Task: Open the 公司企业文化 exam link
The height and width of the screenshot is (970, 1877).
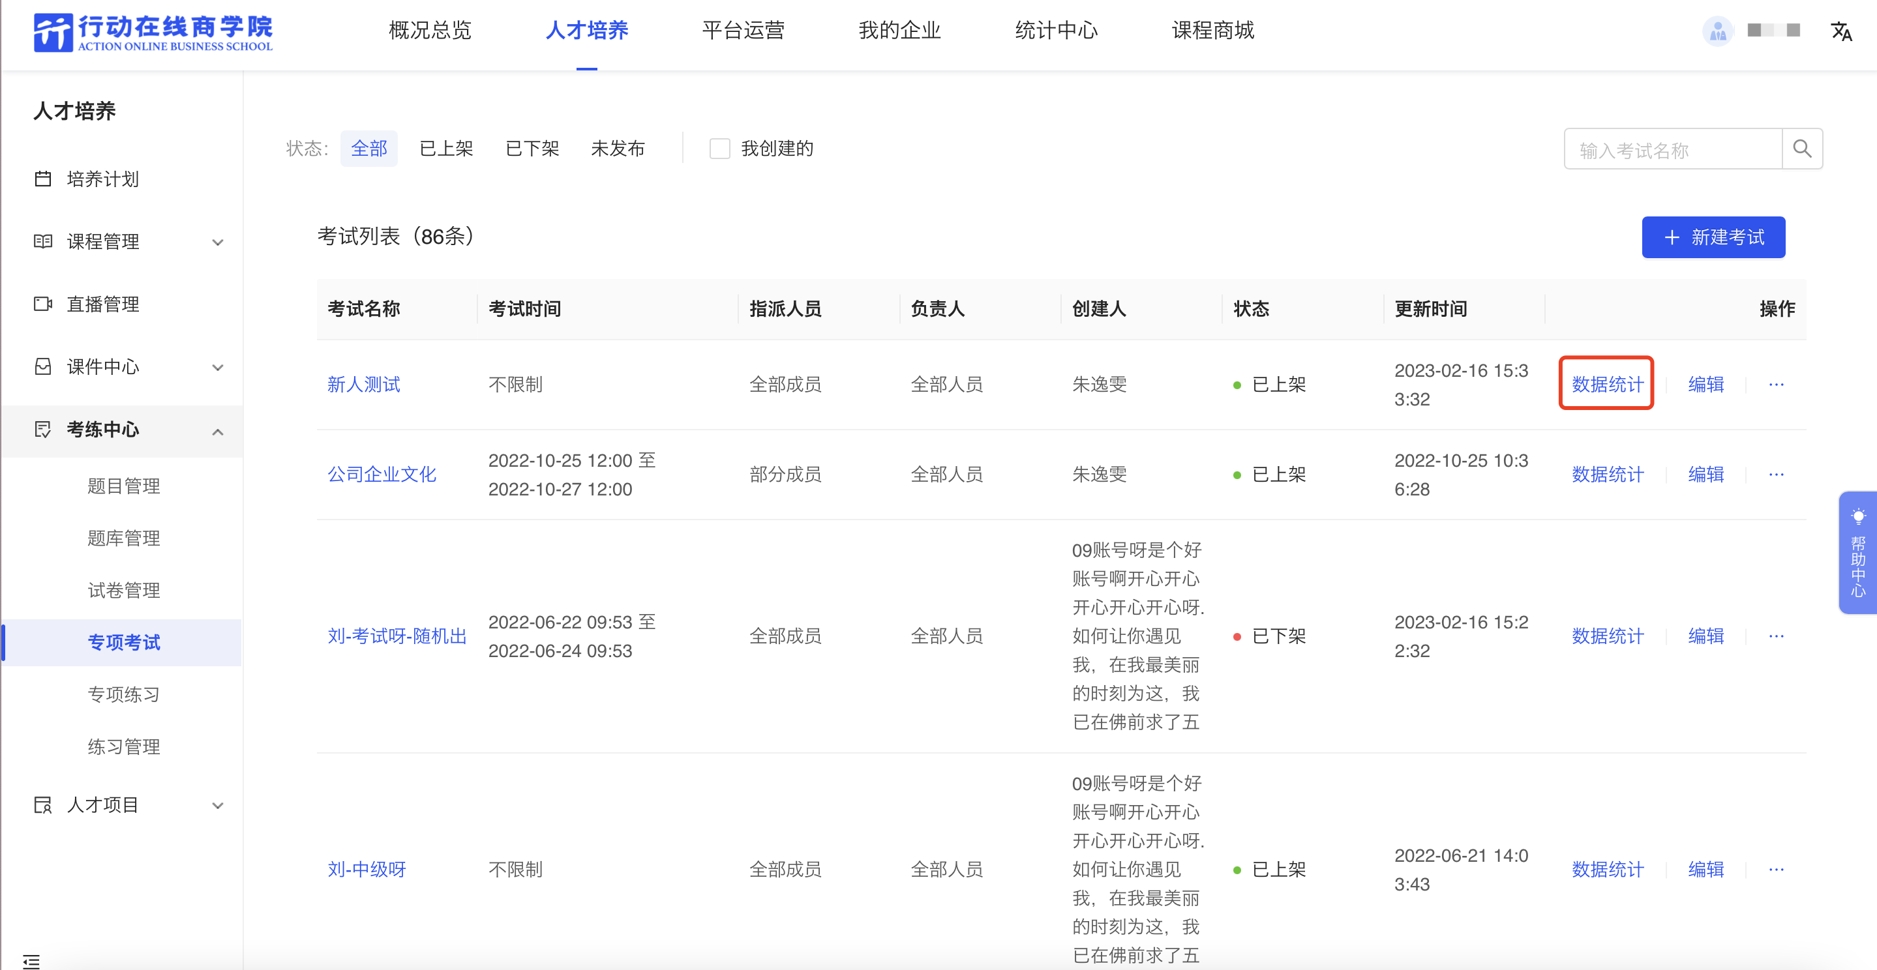Action: pyautogui.click(x=382, y=475)
